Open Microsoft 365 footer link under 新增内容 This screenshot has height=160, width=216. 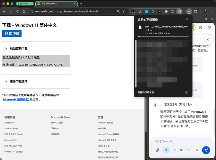(x=11, y=140)
